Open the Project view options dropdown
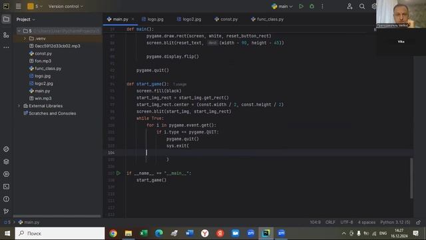The width and height of the screenshot is (426, 240). click(x=25, y=19)
